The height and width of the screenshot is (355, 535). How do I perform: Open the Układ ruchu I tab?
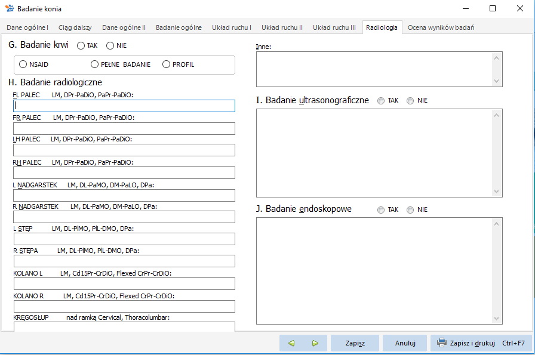click(x=232, y=27)
